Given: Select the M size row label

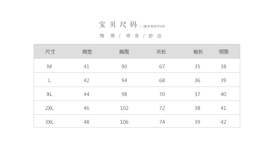Looking at the screenshot, I should 49,67.
